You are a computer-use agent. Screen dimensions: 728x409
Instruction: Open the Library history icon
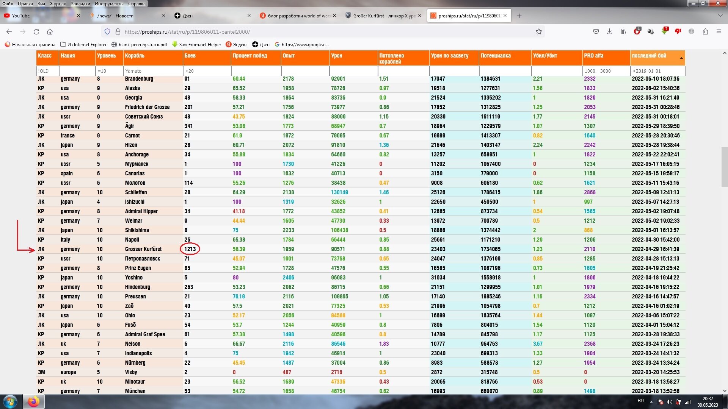(623, 32)
